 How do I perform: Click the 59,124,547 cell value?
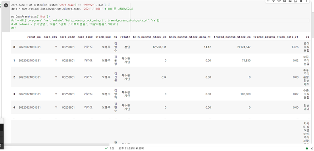[x=243, y=47]
